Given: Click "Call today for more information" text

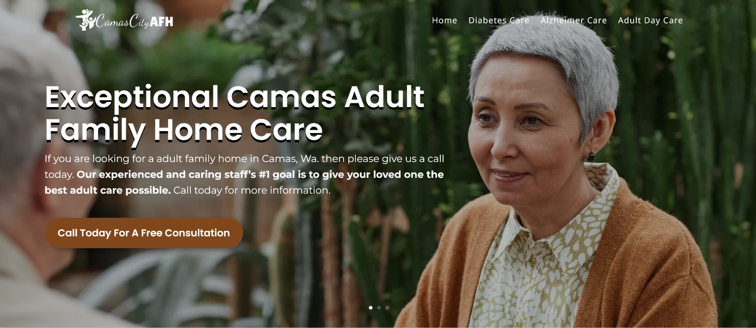Looking at the screenshot, I should pyautogui.click(x=252, y=190).
